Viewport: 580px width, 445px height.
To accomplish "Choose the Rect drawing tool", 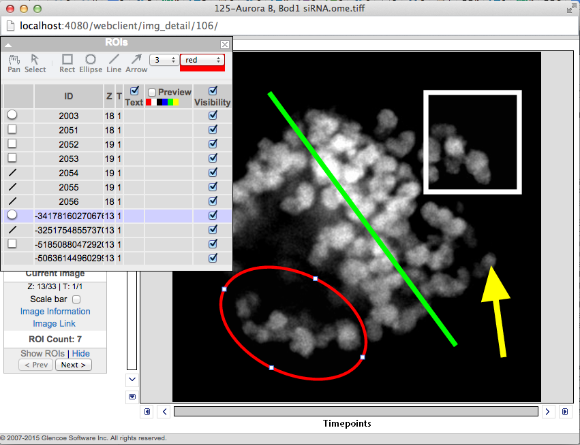I will pos(67,63).
